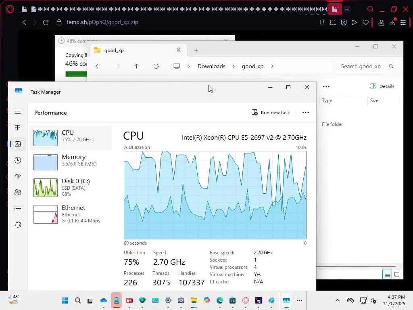The image size is (413, 310).
Task: Open Downloads in Explorer address bar
Action: point(211,66)
